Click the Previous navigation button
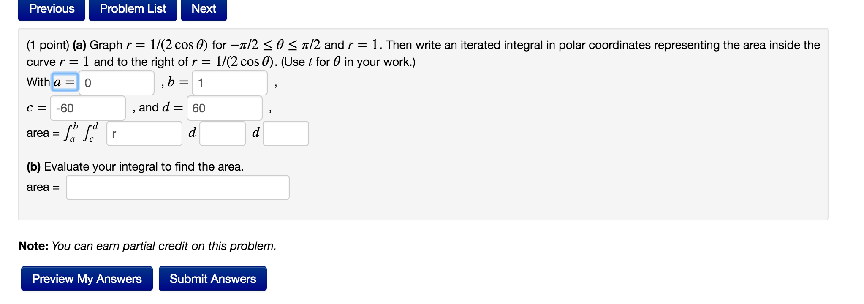 tap(50, 8)
